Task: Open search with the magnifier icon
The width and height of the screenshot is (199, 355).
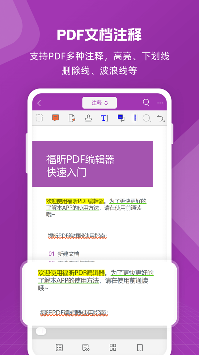Action: click(x=146, y=102)
